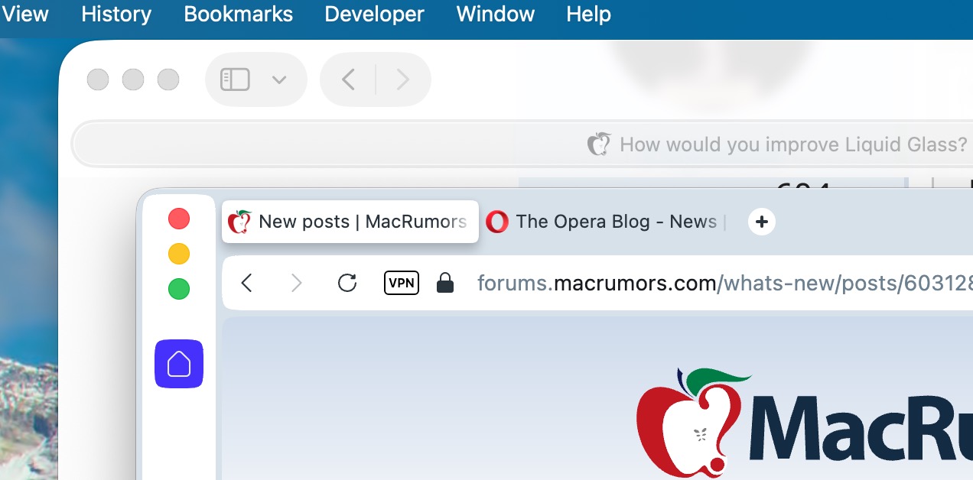Reload the page in Opera
Screen dimensions: 973x480
click(x=347, y=283)
